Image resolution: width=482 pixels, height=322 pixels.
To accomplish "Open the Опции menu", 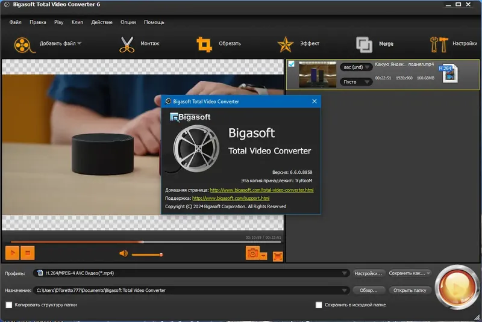I will (x=128, y=22).
